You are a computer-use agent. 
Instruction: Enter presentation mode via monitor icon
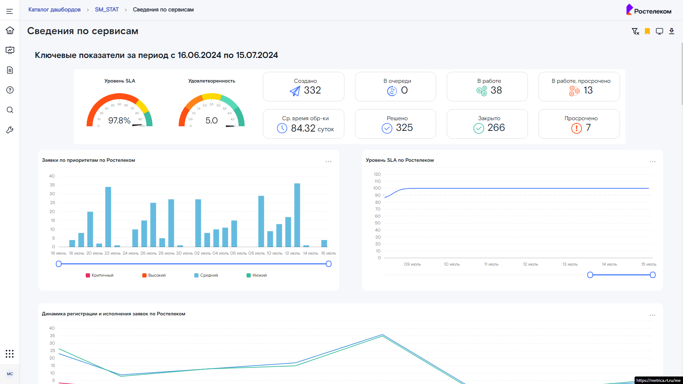[660, 31]
